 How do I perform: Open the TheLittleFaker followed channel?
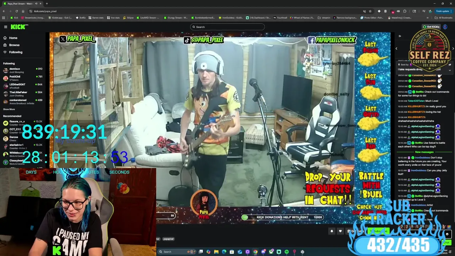click(x=23, y=94)
